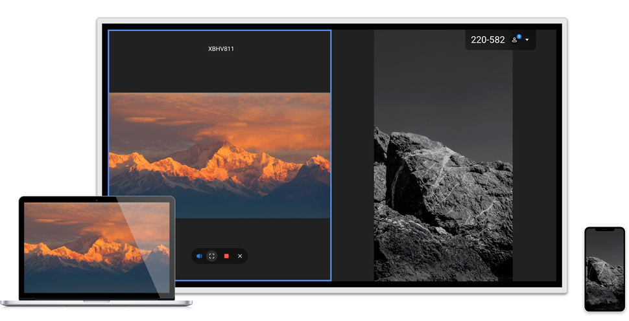Click the laptop's screen showing the mountains
629x321 pixels.
click(96, 246)
